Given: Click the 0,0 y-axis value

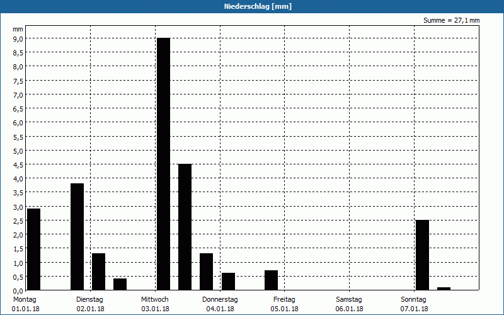Looking at the screenshot, I should pyautogui.click(x=18, y=291).
